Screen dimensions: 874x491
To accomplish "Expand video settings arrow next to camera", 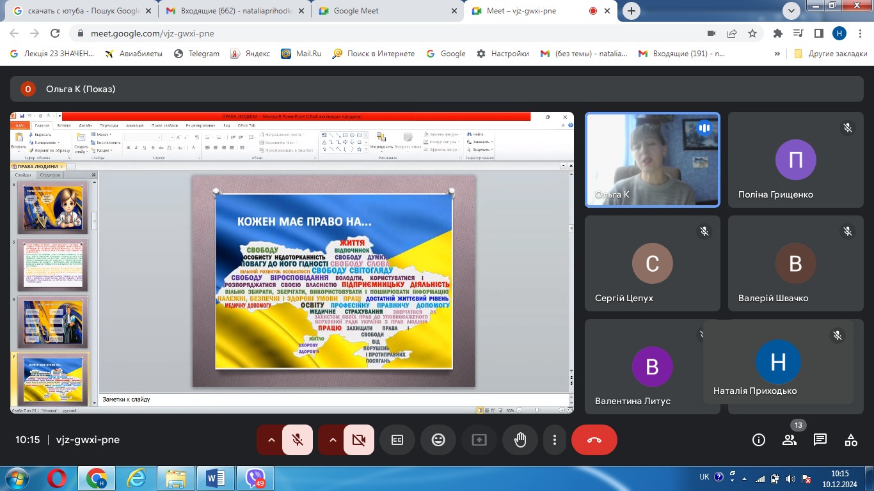I will (x=332, y=440).
